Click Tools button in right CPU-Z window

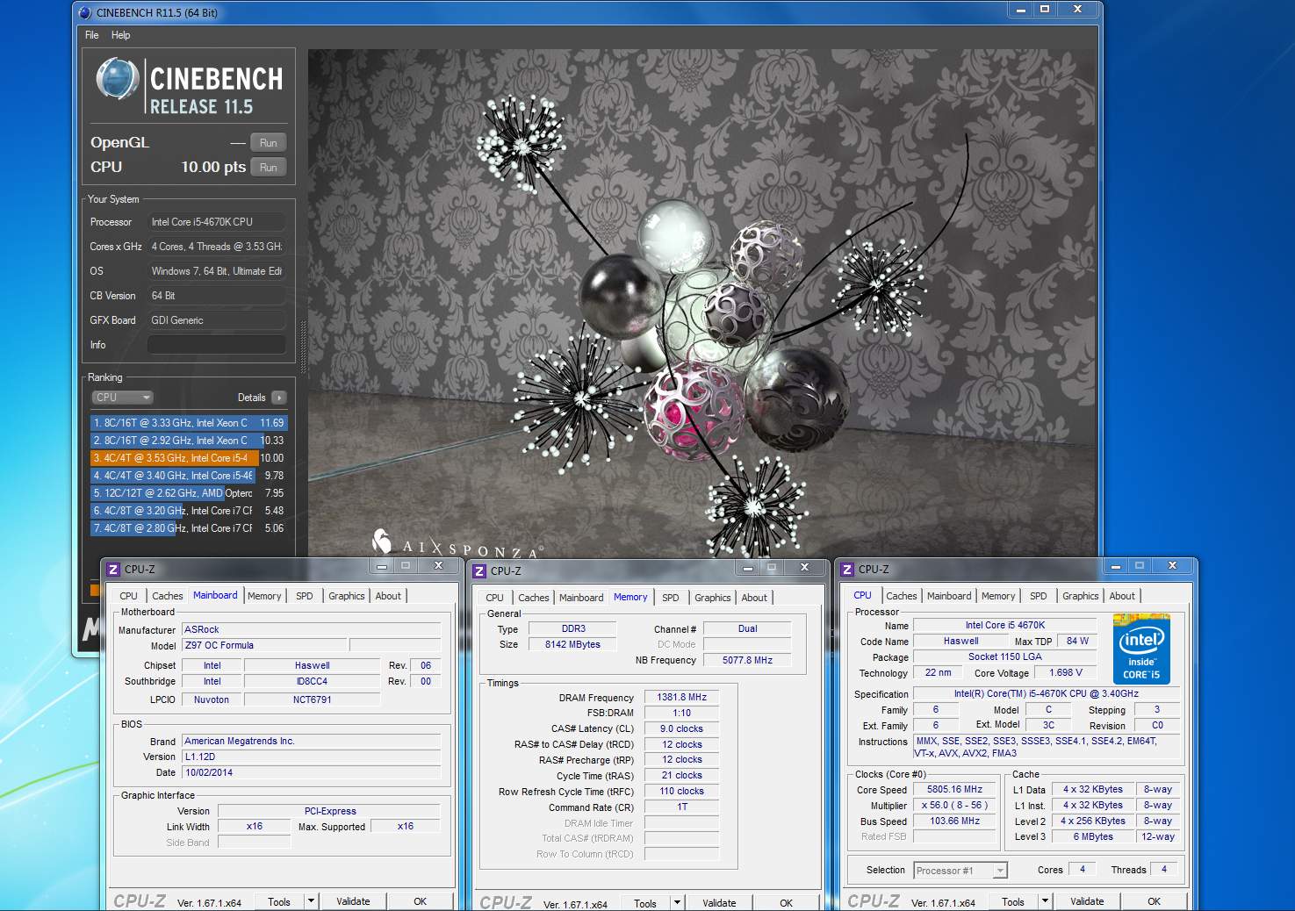click(1013, 901)
